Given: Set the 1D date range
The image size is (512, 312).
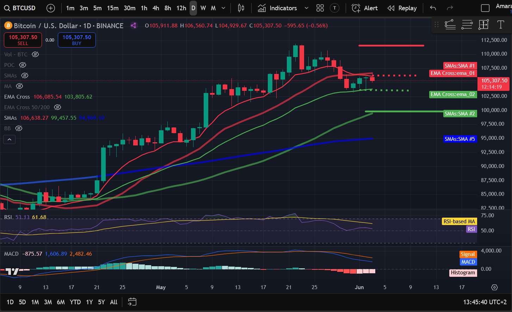Looking at the screenshot, I should (x=10, y=302).
